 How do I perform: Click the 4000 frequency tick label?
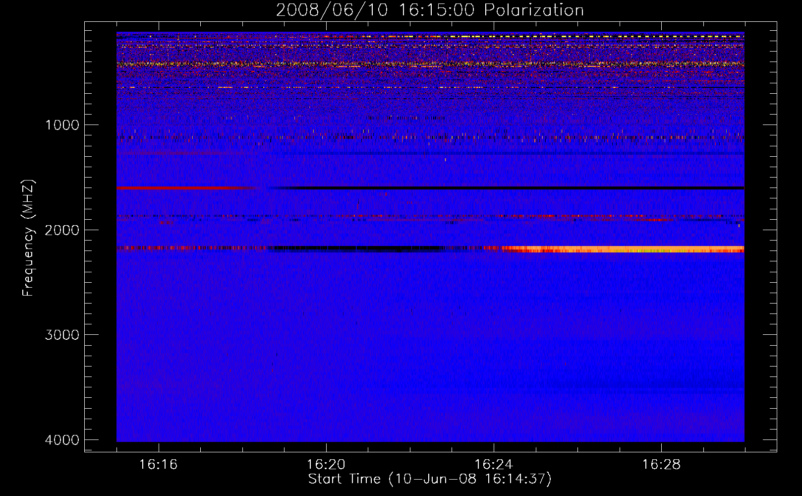click(62, 440)
